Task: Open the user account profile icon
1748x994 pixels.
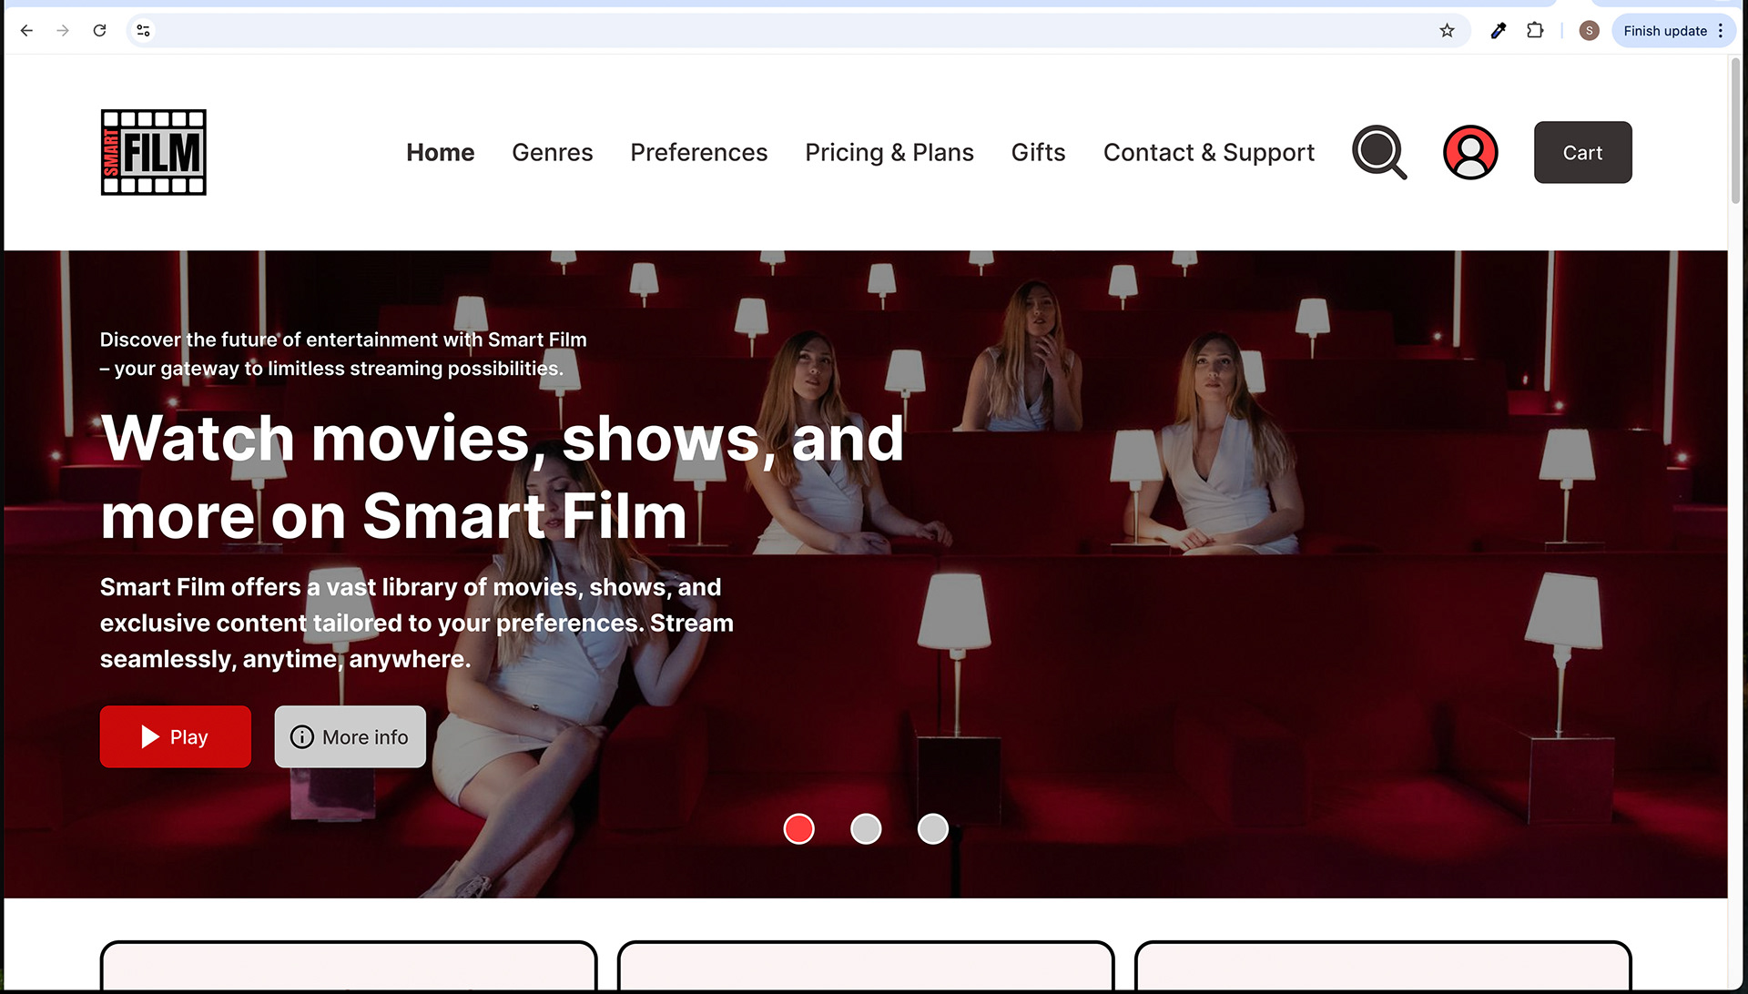Action: tap(1470, 152)
